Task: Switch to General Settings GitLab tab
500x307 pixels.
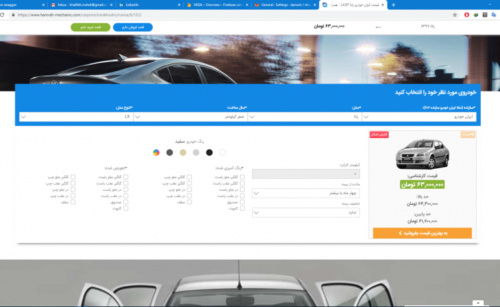Action: pos(285,5)
